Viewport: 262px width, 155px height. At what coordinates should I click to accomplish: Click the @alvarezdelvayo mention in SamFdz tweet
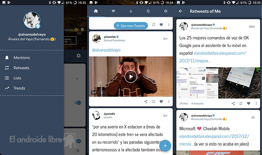click(x=106, y=50)
